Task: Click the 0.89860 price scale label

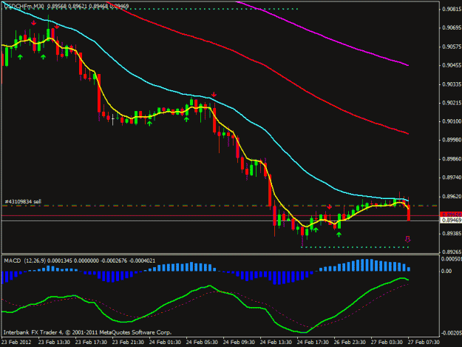Action: pyautogui.click(x=452, y=159)
